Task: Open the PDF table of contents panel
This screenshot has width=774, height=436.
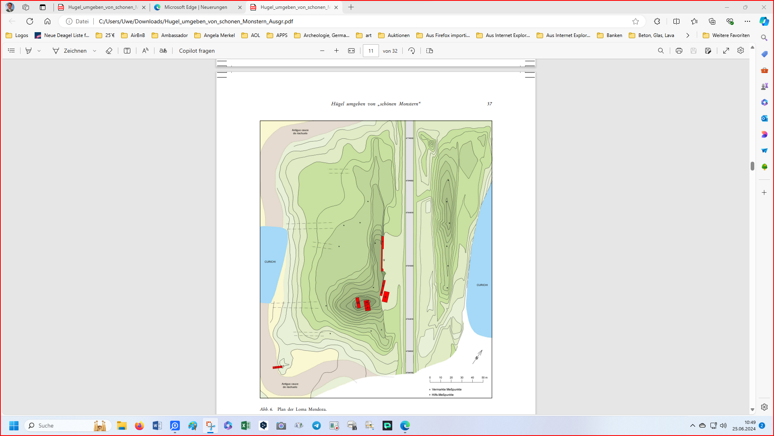Action: click(x=11, y=51)
